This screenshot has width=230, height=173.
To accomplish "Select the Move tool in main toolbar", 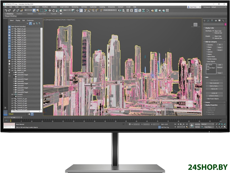I will click(x=50, y=10).
